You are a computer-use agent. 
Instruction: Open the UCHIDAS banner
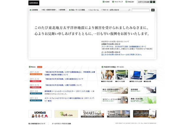tap(40, 114)
